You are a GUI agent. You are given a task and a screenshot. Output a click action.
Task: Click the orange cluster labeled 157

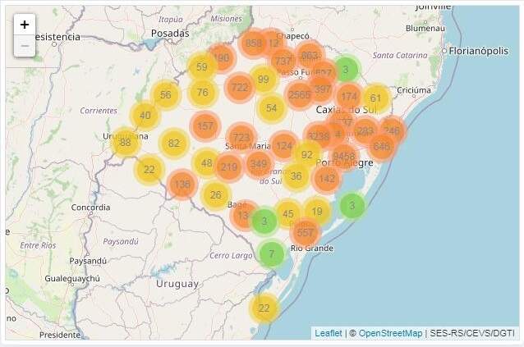pyautogui.click(x=205, y=126)
